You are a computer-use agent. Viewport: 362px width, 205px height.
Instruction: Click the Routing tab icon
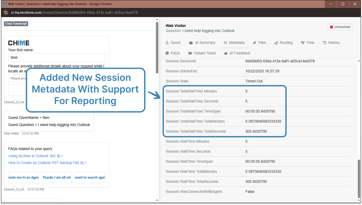click(x=276, y=43)
